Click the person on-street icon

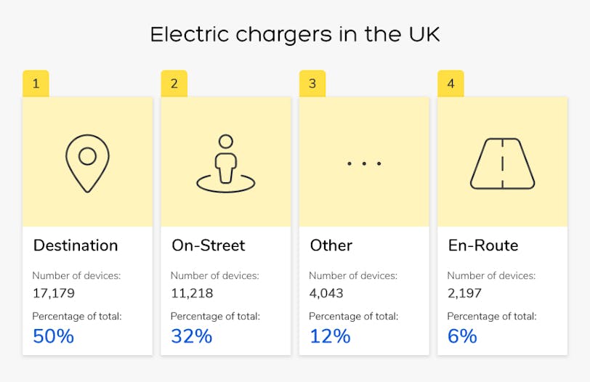coord(225,164)
